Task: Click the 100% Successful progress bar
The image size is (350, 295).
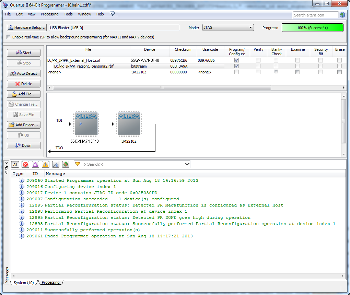Action: point(312,28)
